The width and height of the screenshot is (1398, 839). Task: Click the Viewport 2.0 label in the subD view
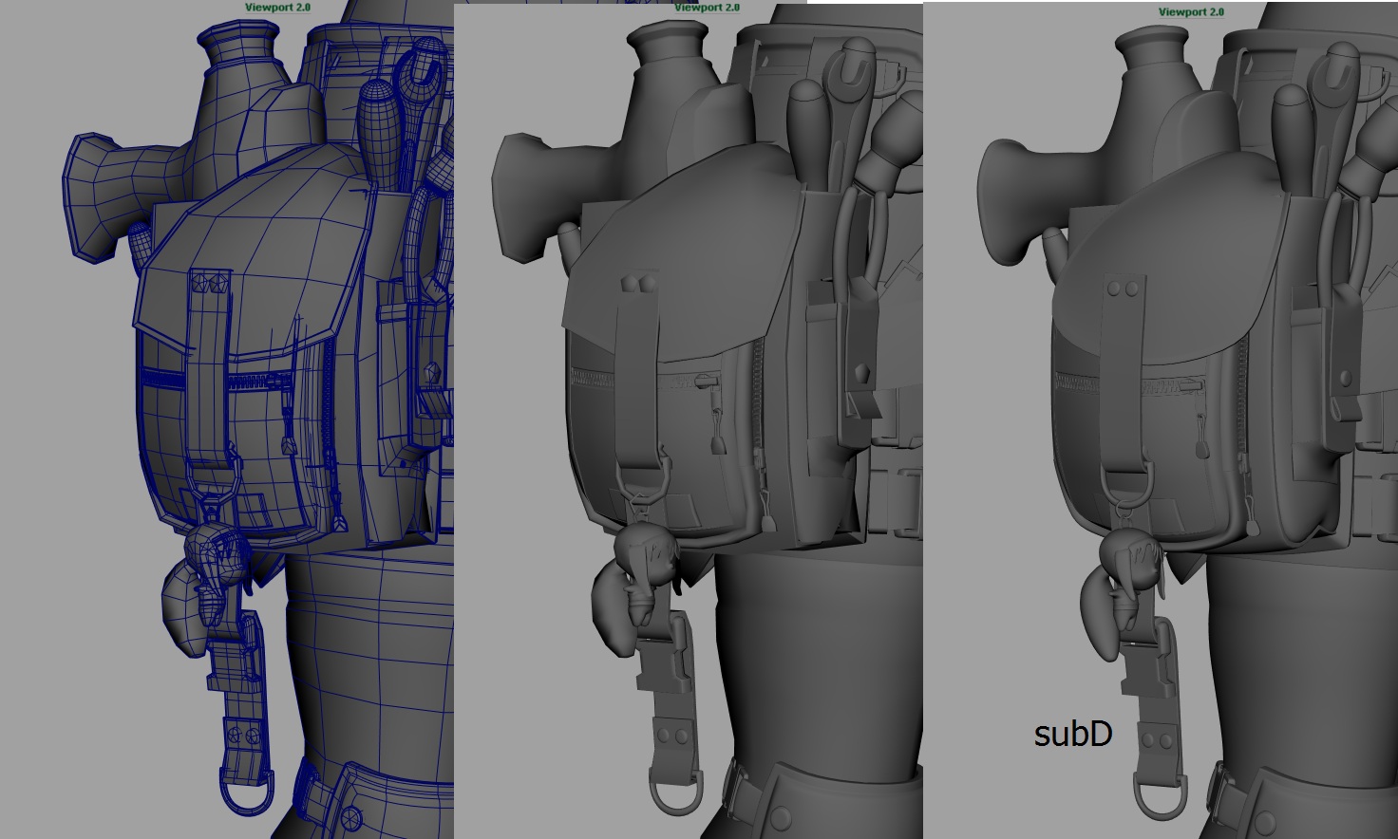pyautogui.click(x=1191, y=12)
